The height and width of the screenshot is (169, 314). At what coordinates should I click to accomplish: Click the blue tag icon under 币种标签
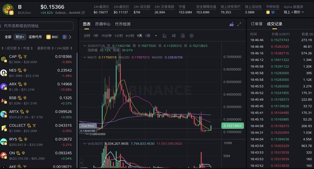(273, 12)
